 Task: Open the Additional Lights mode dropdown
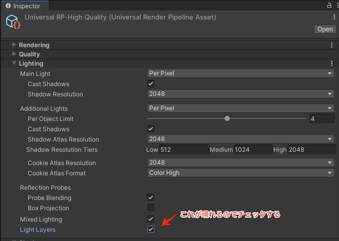pos(241,108)
